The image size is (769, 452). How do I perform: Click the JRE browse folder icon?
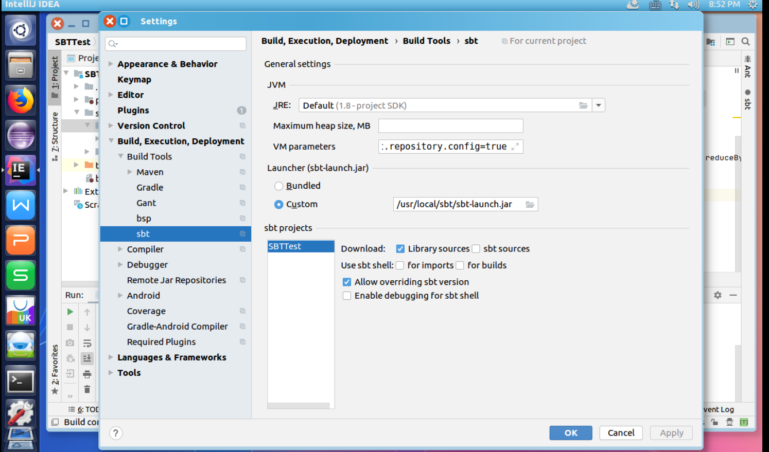tap(583, 105)
